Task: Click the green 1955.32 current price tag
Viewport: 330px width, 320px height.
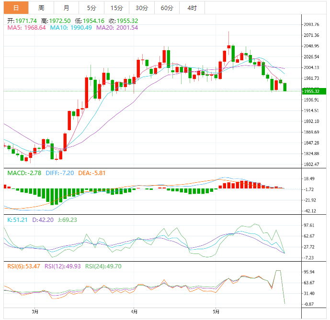Action: tap(314, 91)
